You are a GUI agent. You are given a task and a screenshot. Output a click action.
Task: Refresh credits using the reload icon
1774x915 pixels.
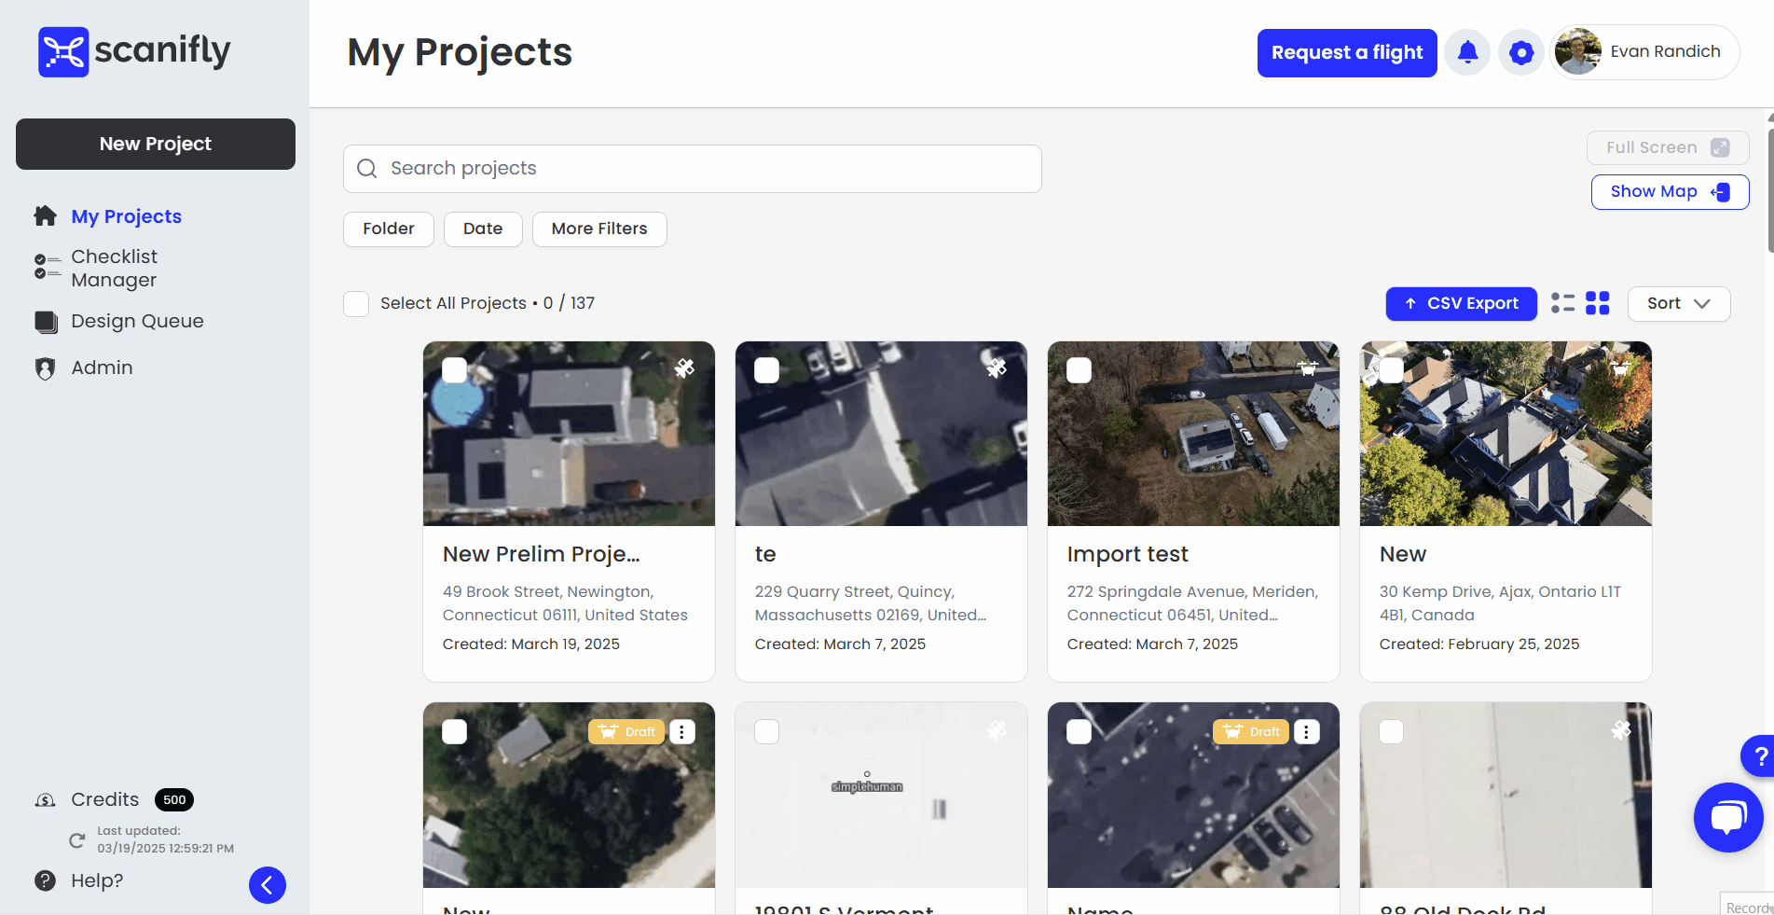pos(77,840)
